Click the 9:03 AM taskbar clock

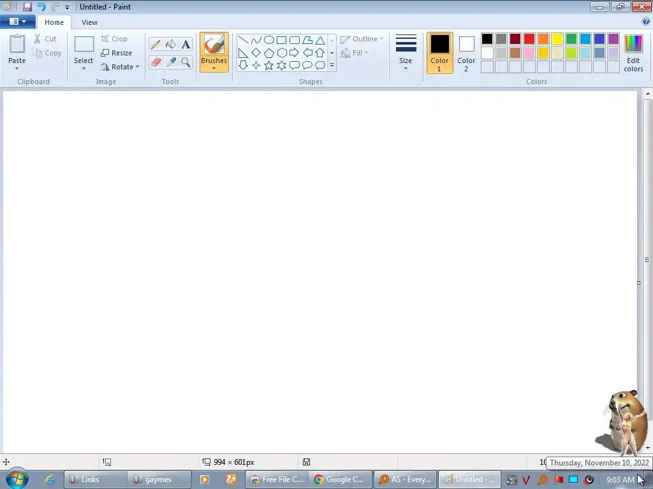[x=620, y=480]
